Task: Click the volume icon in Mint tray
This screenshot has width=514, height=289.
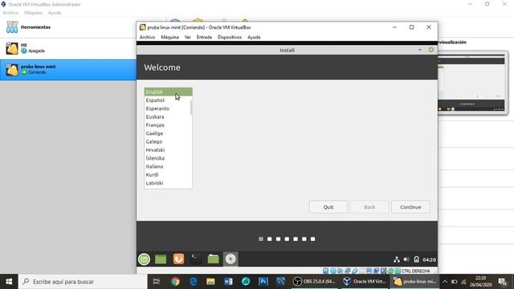Action: pyautogui.click(x=406, y=259)
